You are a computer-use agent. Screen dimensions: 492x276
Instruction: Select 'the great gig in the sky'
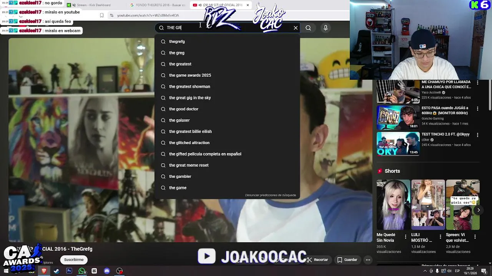click(x=227, y=98)
